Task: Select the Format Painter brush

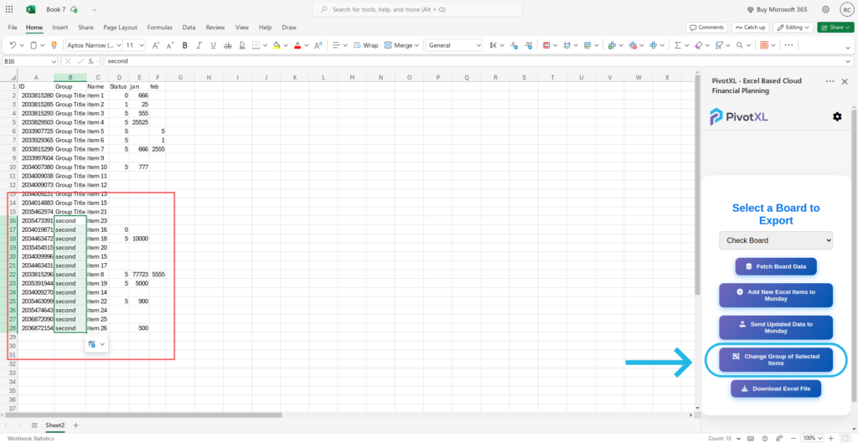Action: [x=54, y=45]
